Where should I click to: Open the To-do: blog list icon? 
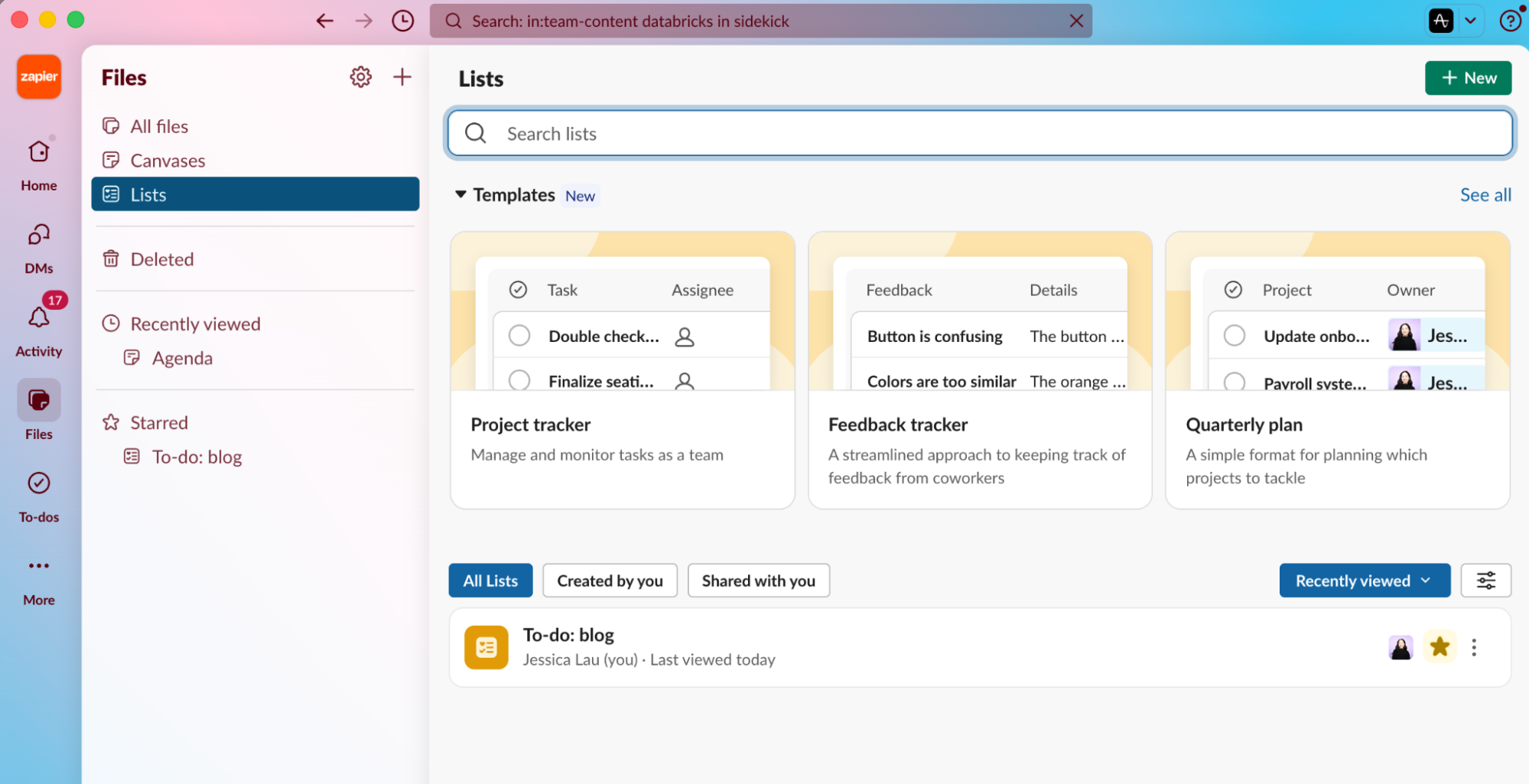point(486,647)
